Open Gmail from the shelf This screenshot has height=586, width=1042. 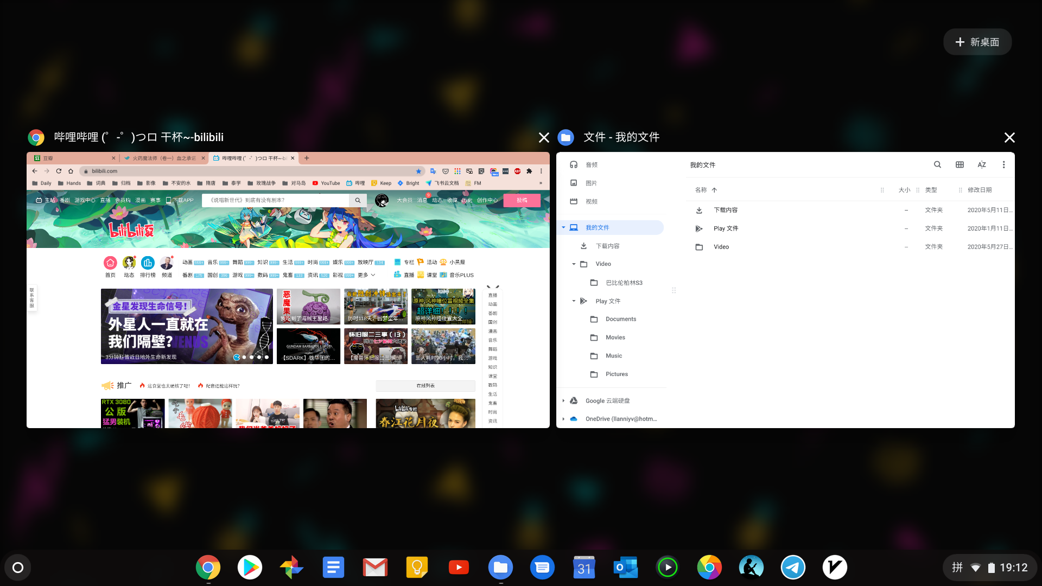[x=375, y=568]
